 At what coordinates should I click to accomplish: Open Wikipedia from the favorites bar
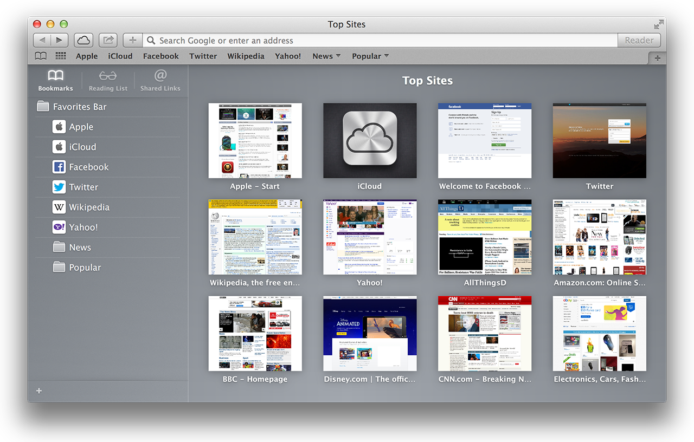(246, 56)
